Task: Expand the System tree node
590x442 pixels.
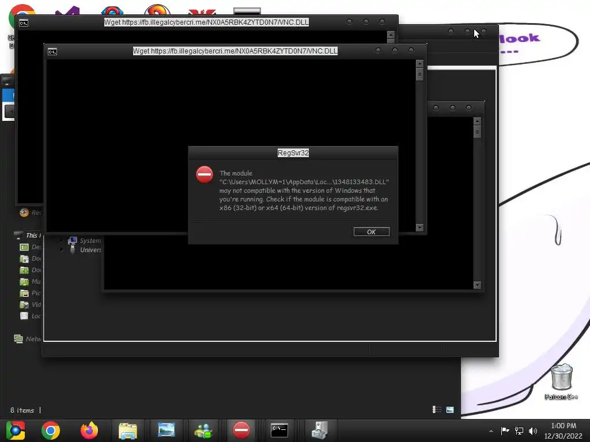Action: pyautogui.click(x=62, y=241)
